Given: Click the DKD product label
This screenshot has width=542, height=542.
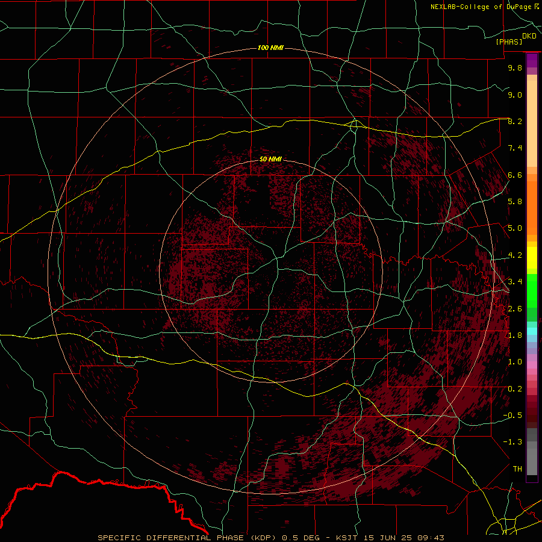Looking at the screenshot, I should (x=529, y=36).
